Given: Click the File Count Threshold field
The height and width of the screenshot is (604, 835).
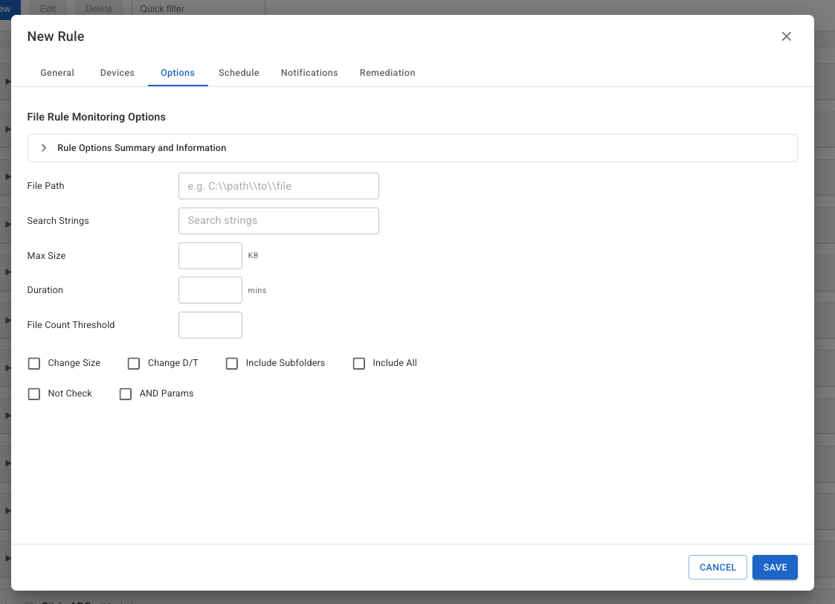Looking at the screenshot, I should (x=210, y=325).
